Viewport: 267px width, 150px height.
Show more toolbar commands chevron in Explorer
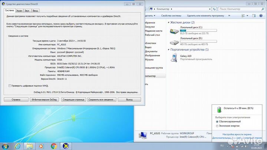click(229, 16)
